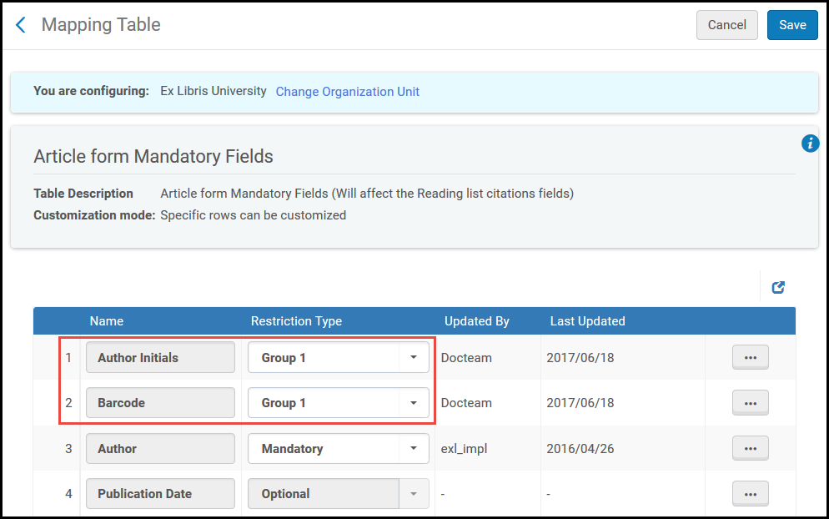Open row actions menu for Barcode
Viewport: 829px width, 519px height.
(x=751, y=403)
